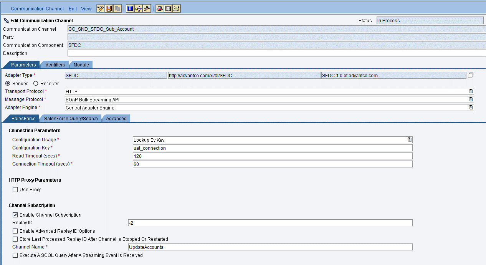Open the Message Protocol dropdown
This screenshot has height=265, width=486.
pyautogui.click(x=471, y=99)
